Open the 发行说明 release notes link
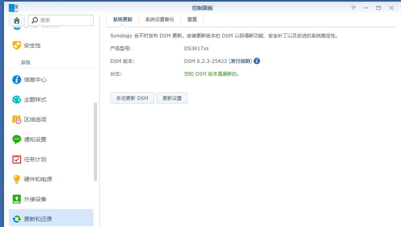401x227 pixels. point(240,61)
